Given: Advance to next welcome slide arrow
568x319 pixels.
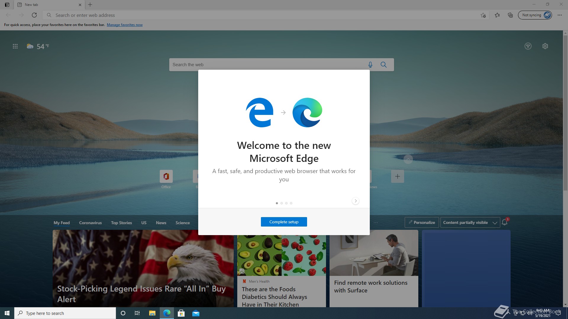Looking at the screenshot, I should pos(356,201).
